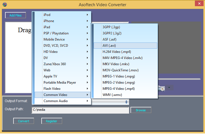Click the Output Path field
This screenshot has height=134, width=205.
click(80, 110)
